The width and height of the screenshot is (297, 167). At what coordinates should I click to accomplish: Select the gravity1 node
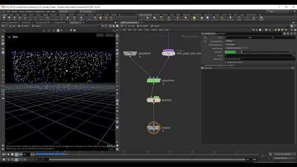(154, 100)
